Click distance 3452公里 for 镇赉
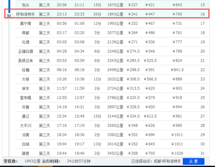The height and width of the screenshot is (167, 215). tap(115, 153)
